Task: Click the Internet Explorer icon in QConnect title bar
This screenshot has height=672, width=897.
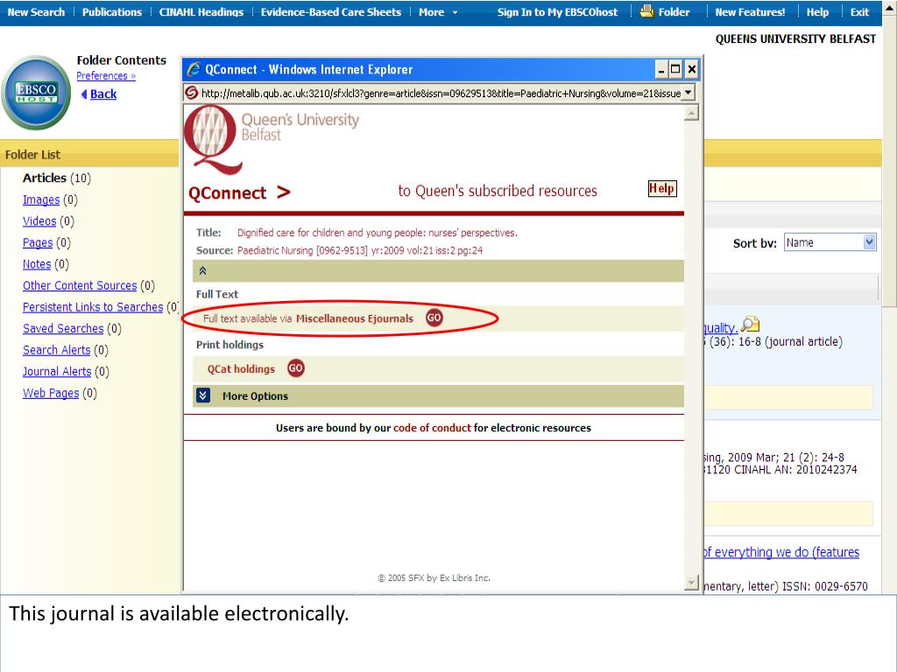Action: tap(194, 69)
